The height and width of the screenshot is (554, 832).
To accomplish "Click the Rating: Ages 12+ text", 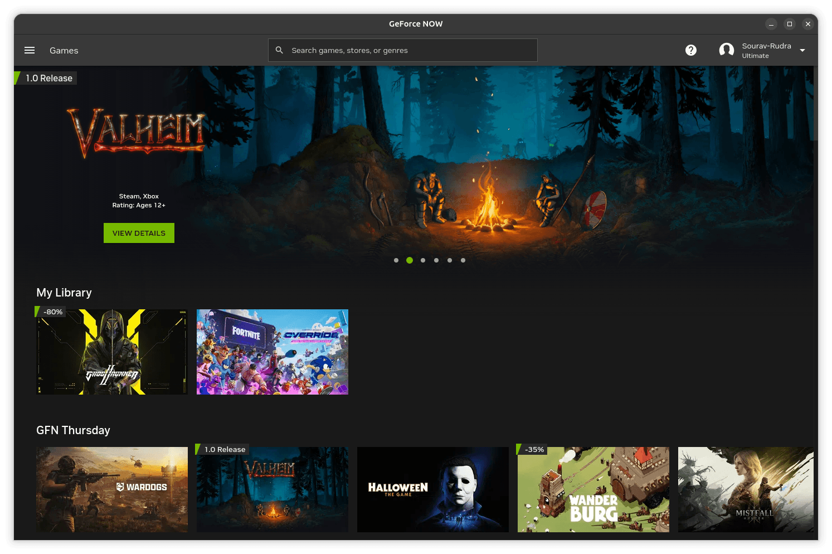I will click(139, 205).
